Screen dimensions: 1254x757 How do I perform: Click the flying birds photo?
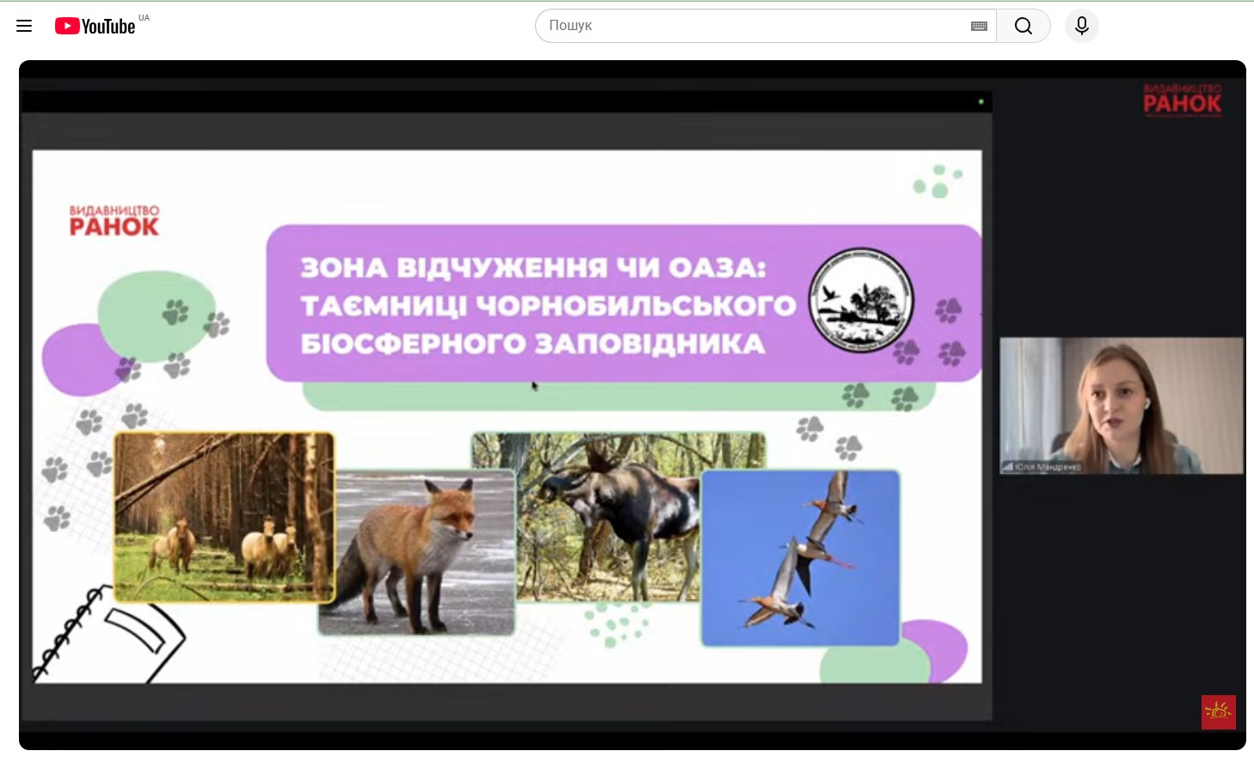point(800,557)
